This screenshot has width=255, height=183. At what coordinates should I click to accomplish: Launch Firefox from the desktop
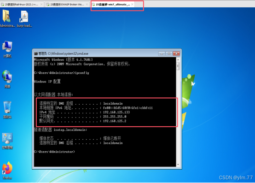click(x=7, y=170)
